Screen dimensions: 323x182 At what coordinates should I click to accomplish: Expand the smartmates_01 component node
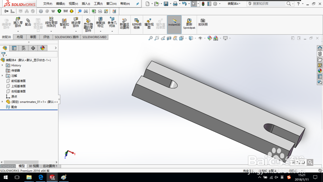[3, 102]
